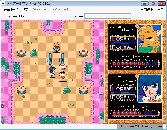The height and width of the screenshot is (130, 167).
Task: Open the 画面モード menu
Action: tap(11, 10)
